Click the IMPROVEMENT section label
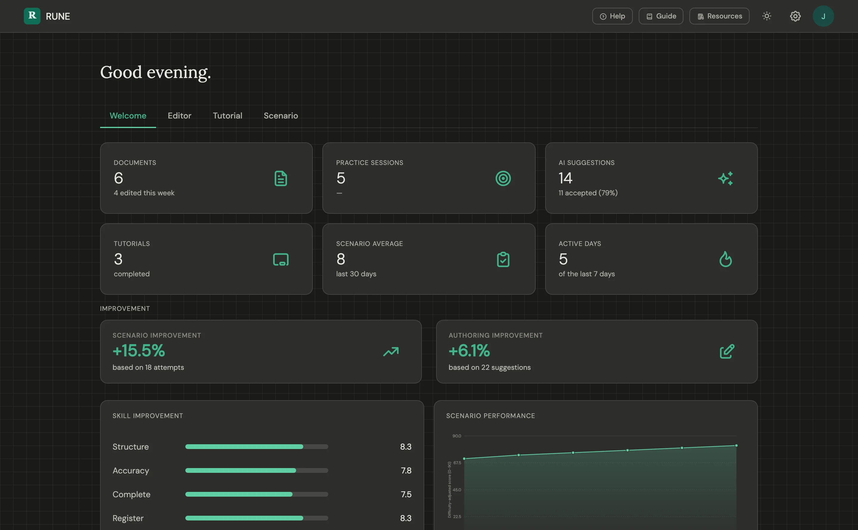 point(125,308)
